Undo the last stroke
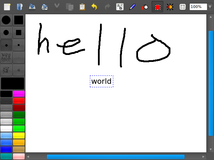The height and width of the screenshot is (160, 214). (94, 7)
